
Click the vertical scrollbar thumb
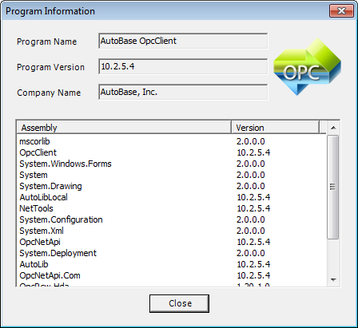(x=333, y=187)
